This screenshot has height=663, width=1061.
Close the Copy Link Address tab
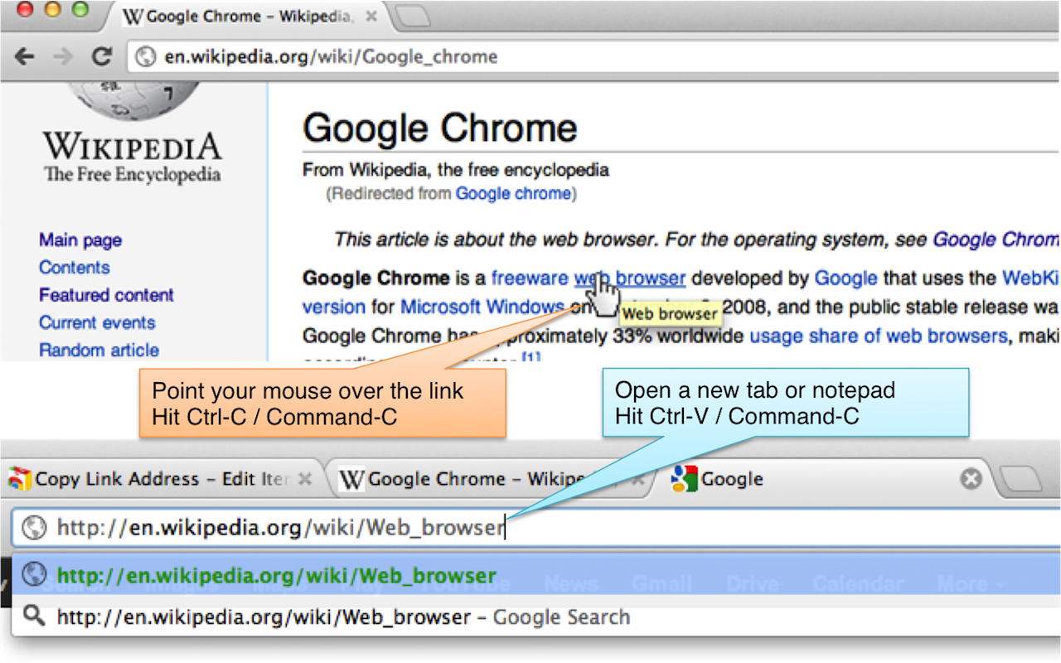pos(305,478)
